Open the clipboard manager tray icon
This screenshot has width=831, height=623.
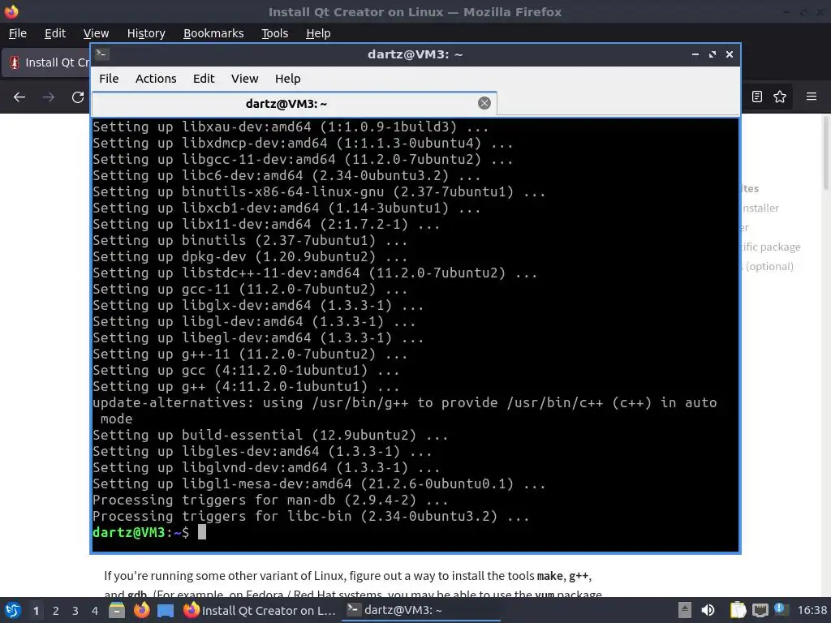[x=737, y=610]
